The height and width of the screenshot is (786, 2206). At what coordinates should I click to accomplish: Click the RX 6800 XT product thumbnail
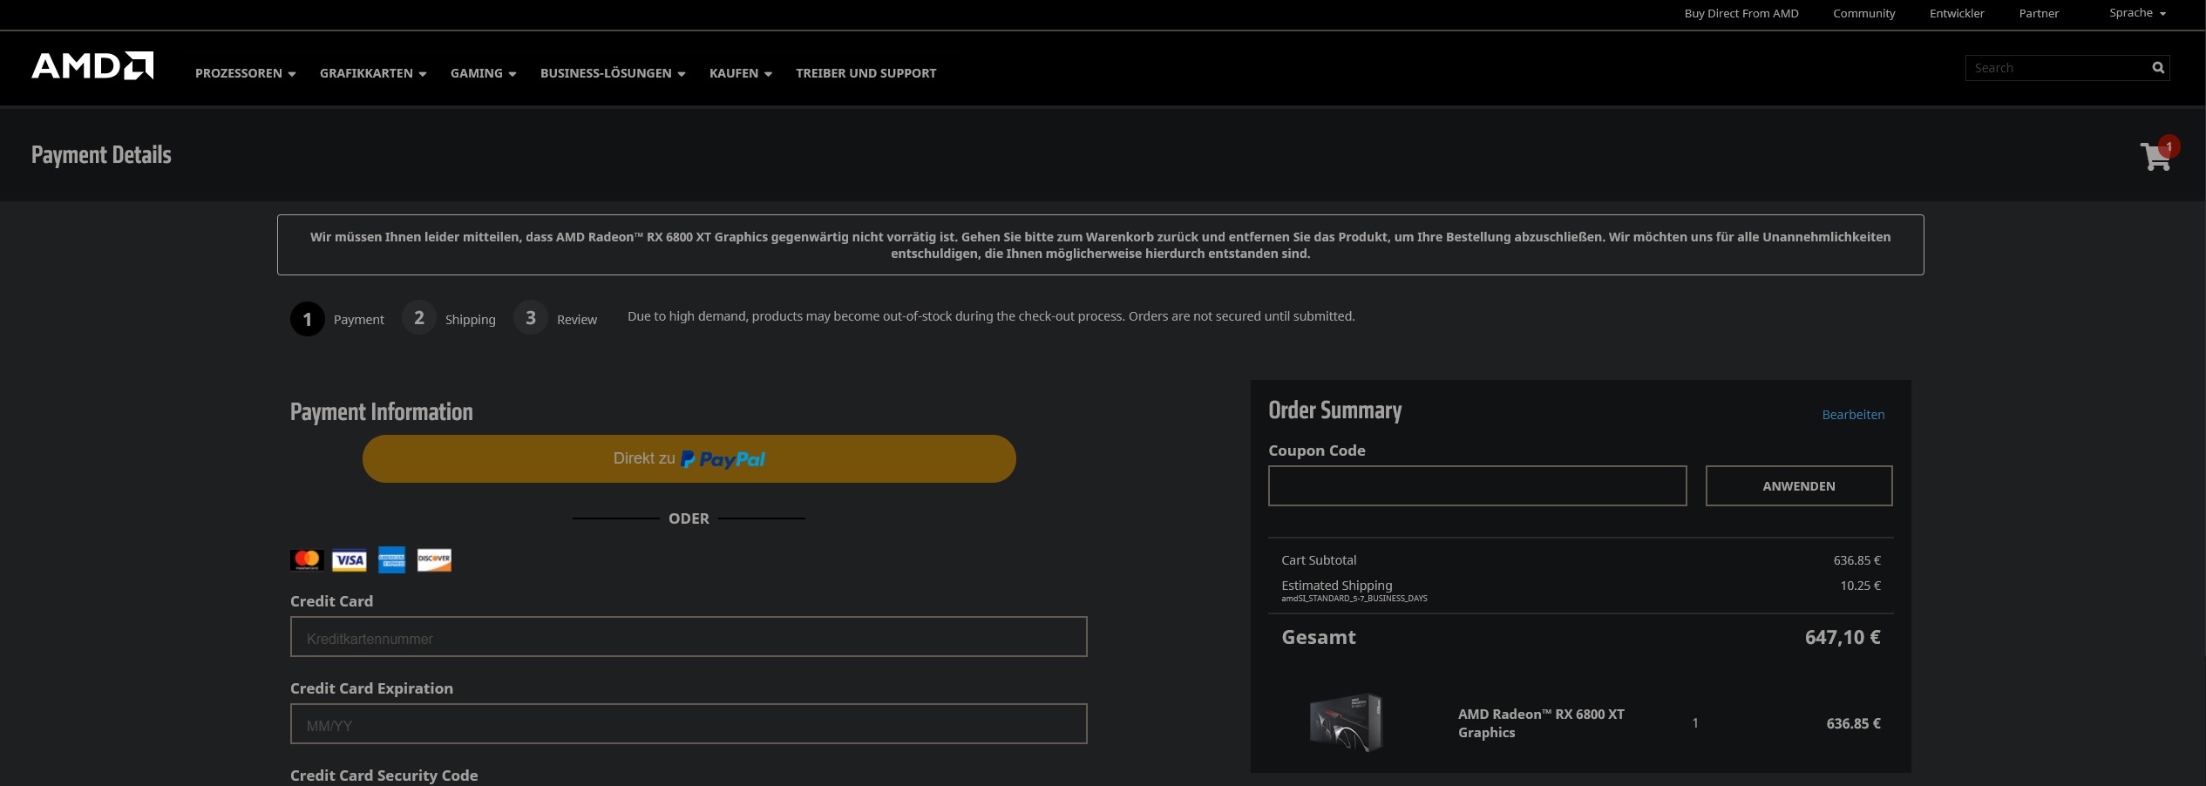tap(1346, 722)
